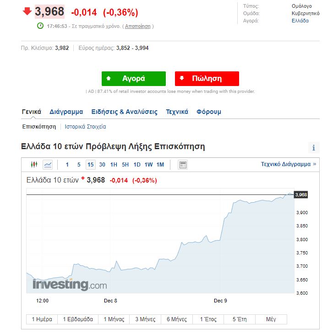Select the 1W chart interval
This screenshot has height=334, width=322.
pos(148,165)
